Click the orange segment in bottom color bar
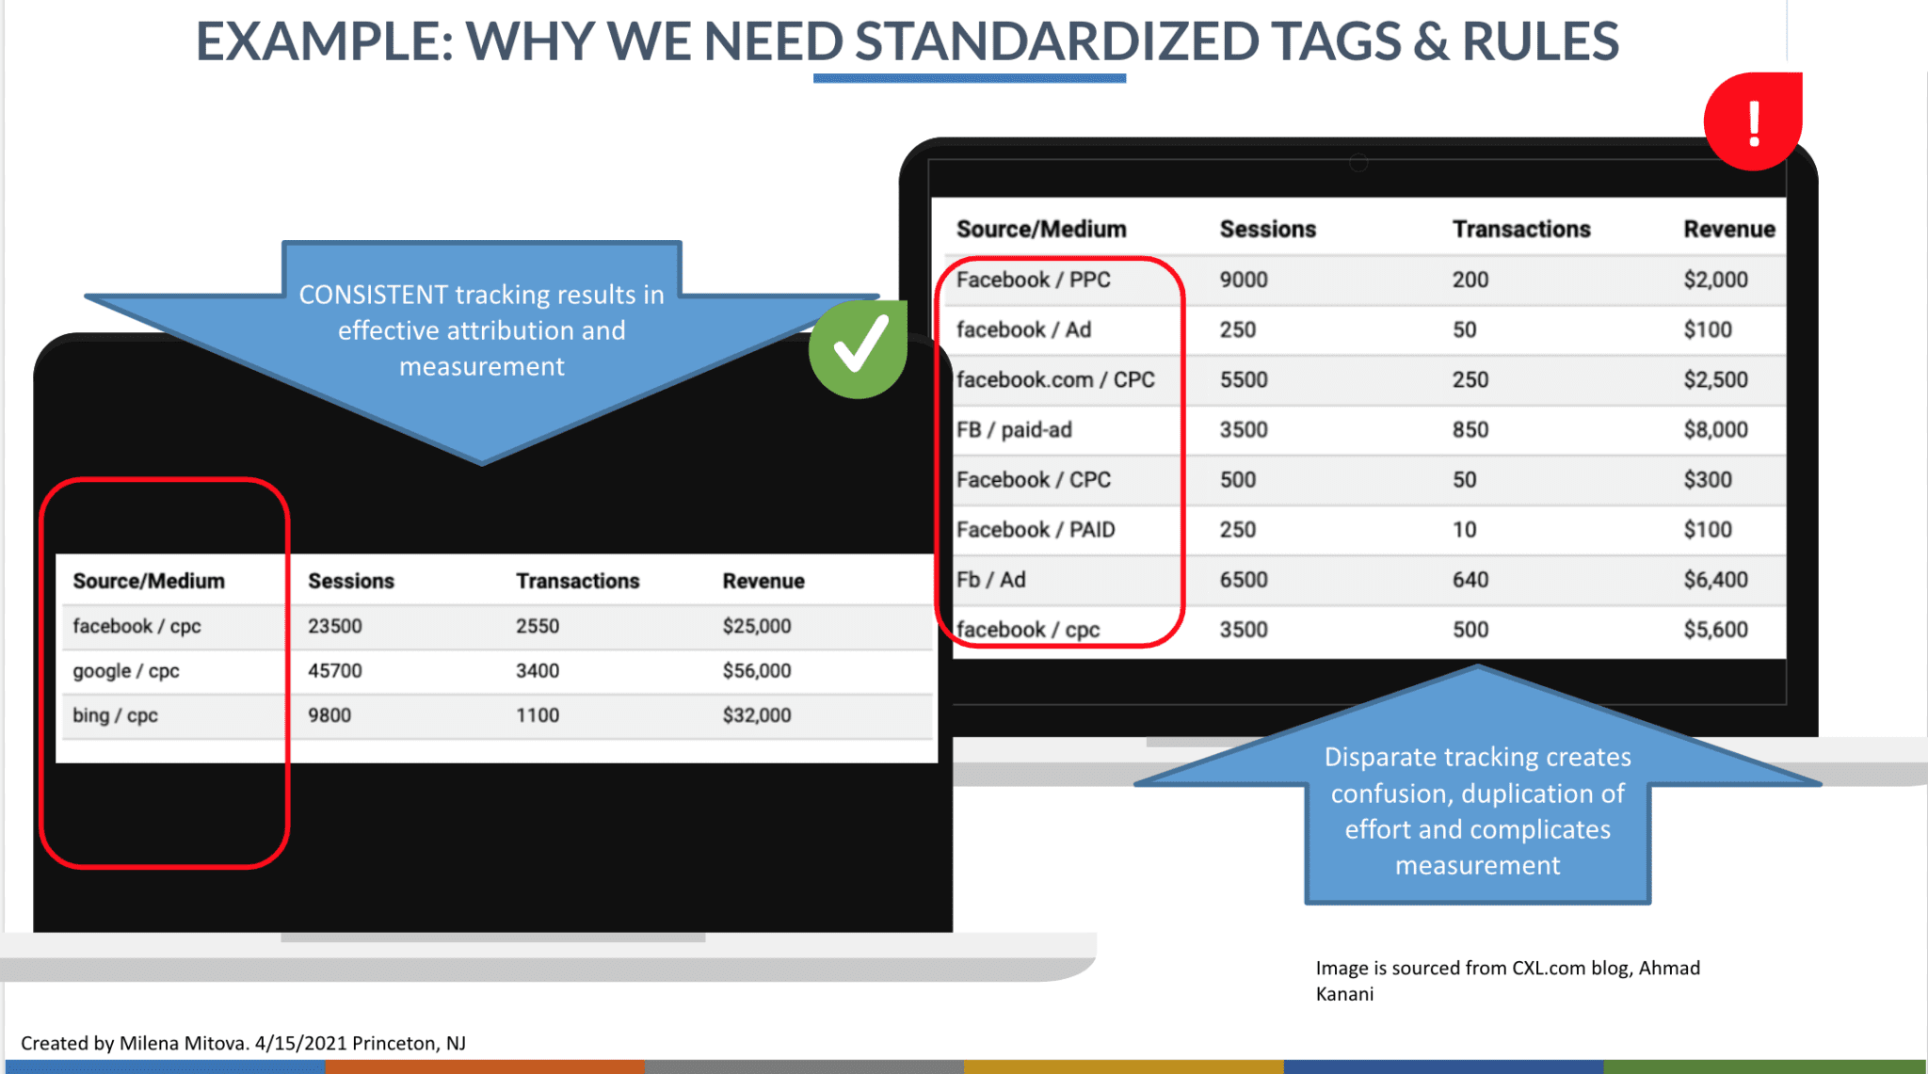The image size is (1928, 1074). point(484,1066)
